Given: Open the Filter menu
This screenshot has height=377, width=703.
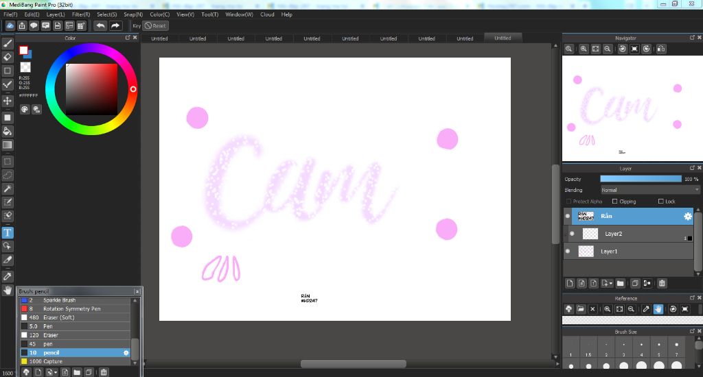Looking at the screenshot, I should click(x=81, y=14).
